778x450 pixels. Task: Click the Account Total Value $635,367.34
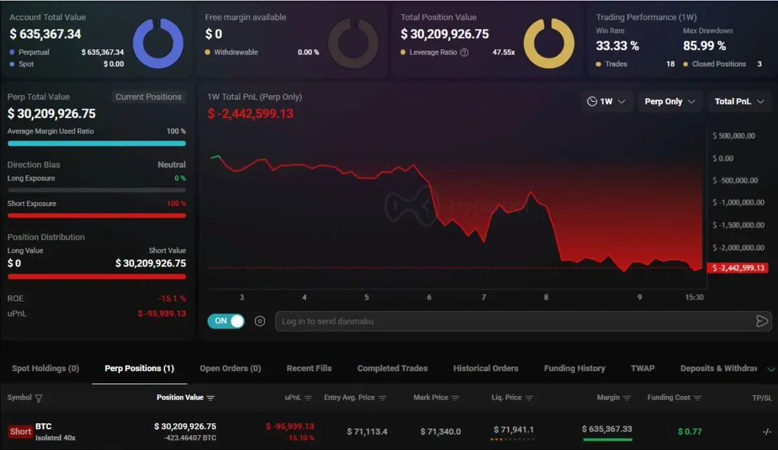point(45,34)
